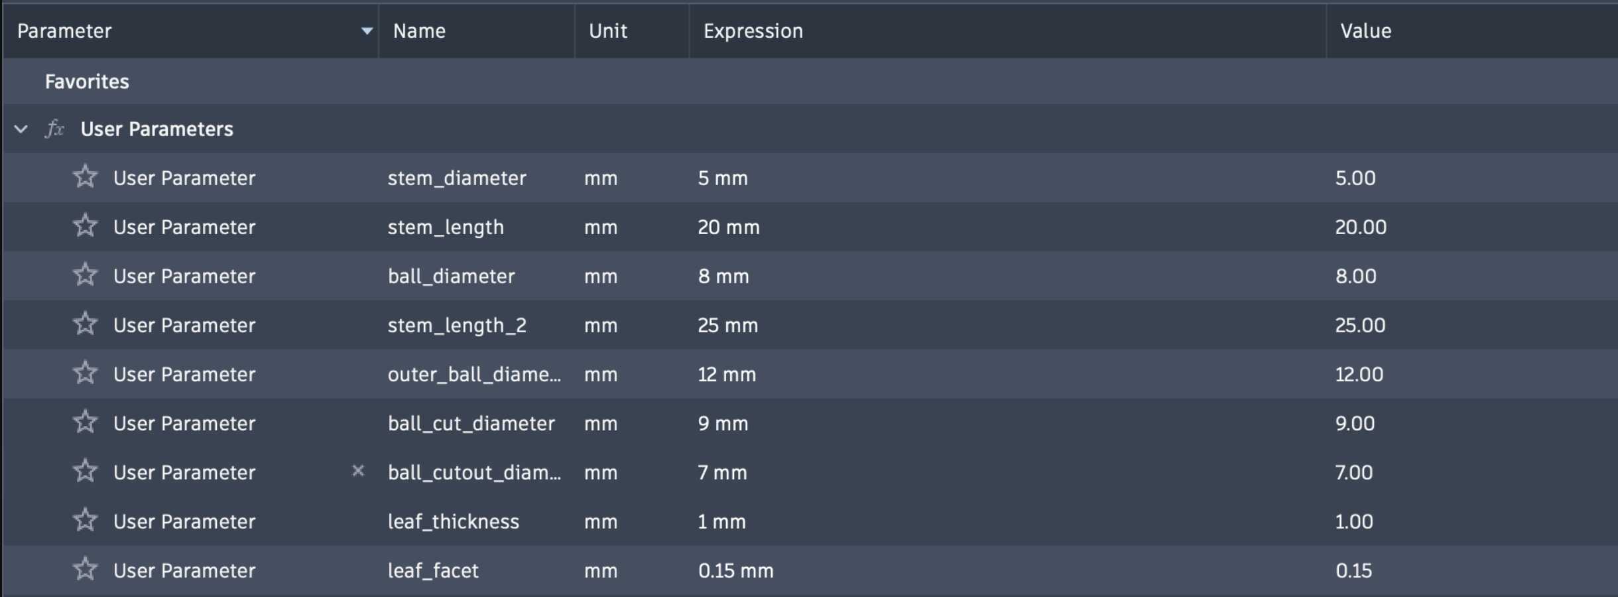Image resolution: width=1618 pixels, height=597 pixels.
Task: Edit the 0.15 mm leaf_facet expression
Action: (x=736, y=570)
